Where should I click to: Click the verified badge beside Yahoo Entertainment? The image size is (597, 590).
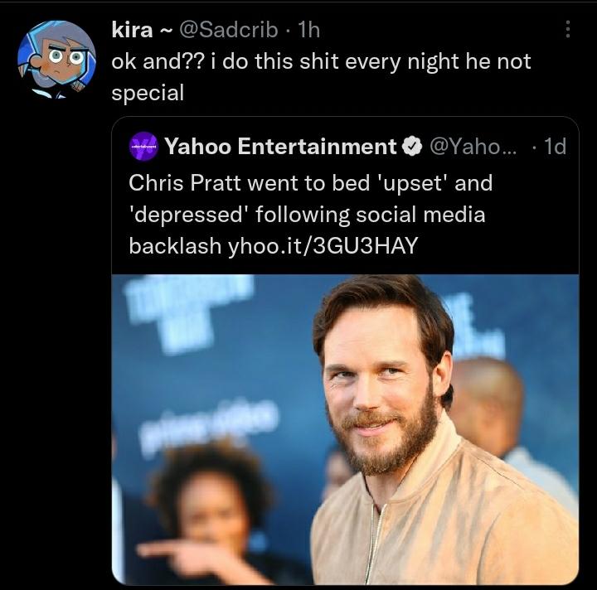[x=411, y=147]
